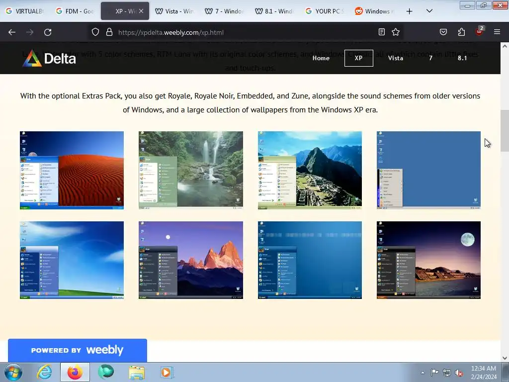Viewport: 509px width, 382px height.
Task: Click scrollbar down arrow
Action: tap(505, 358)
